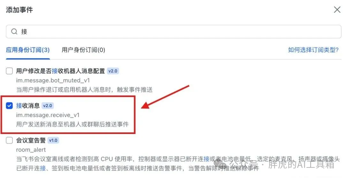
Task: Open 如何选择订阅类型? help link
Action: tap(313, 50)
